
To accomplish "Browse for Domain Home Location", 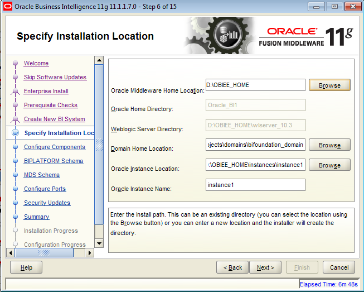I will 329,145.
